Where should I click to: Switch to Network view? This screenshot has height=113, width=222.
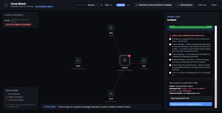pyautogui.click(x=121, y=5)
